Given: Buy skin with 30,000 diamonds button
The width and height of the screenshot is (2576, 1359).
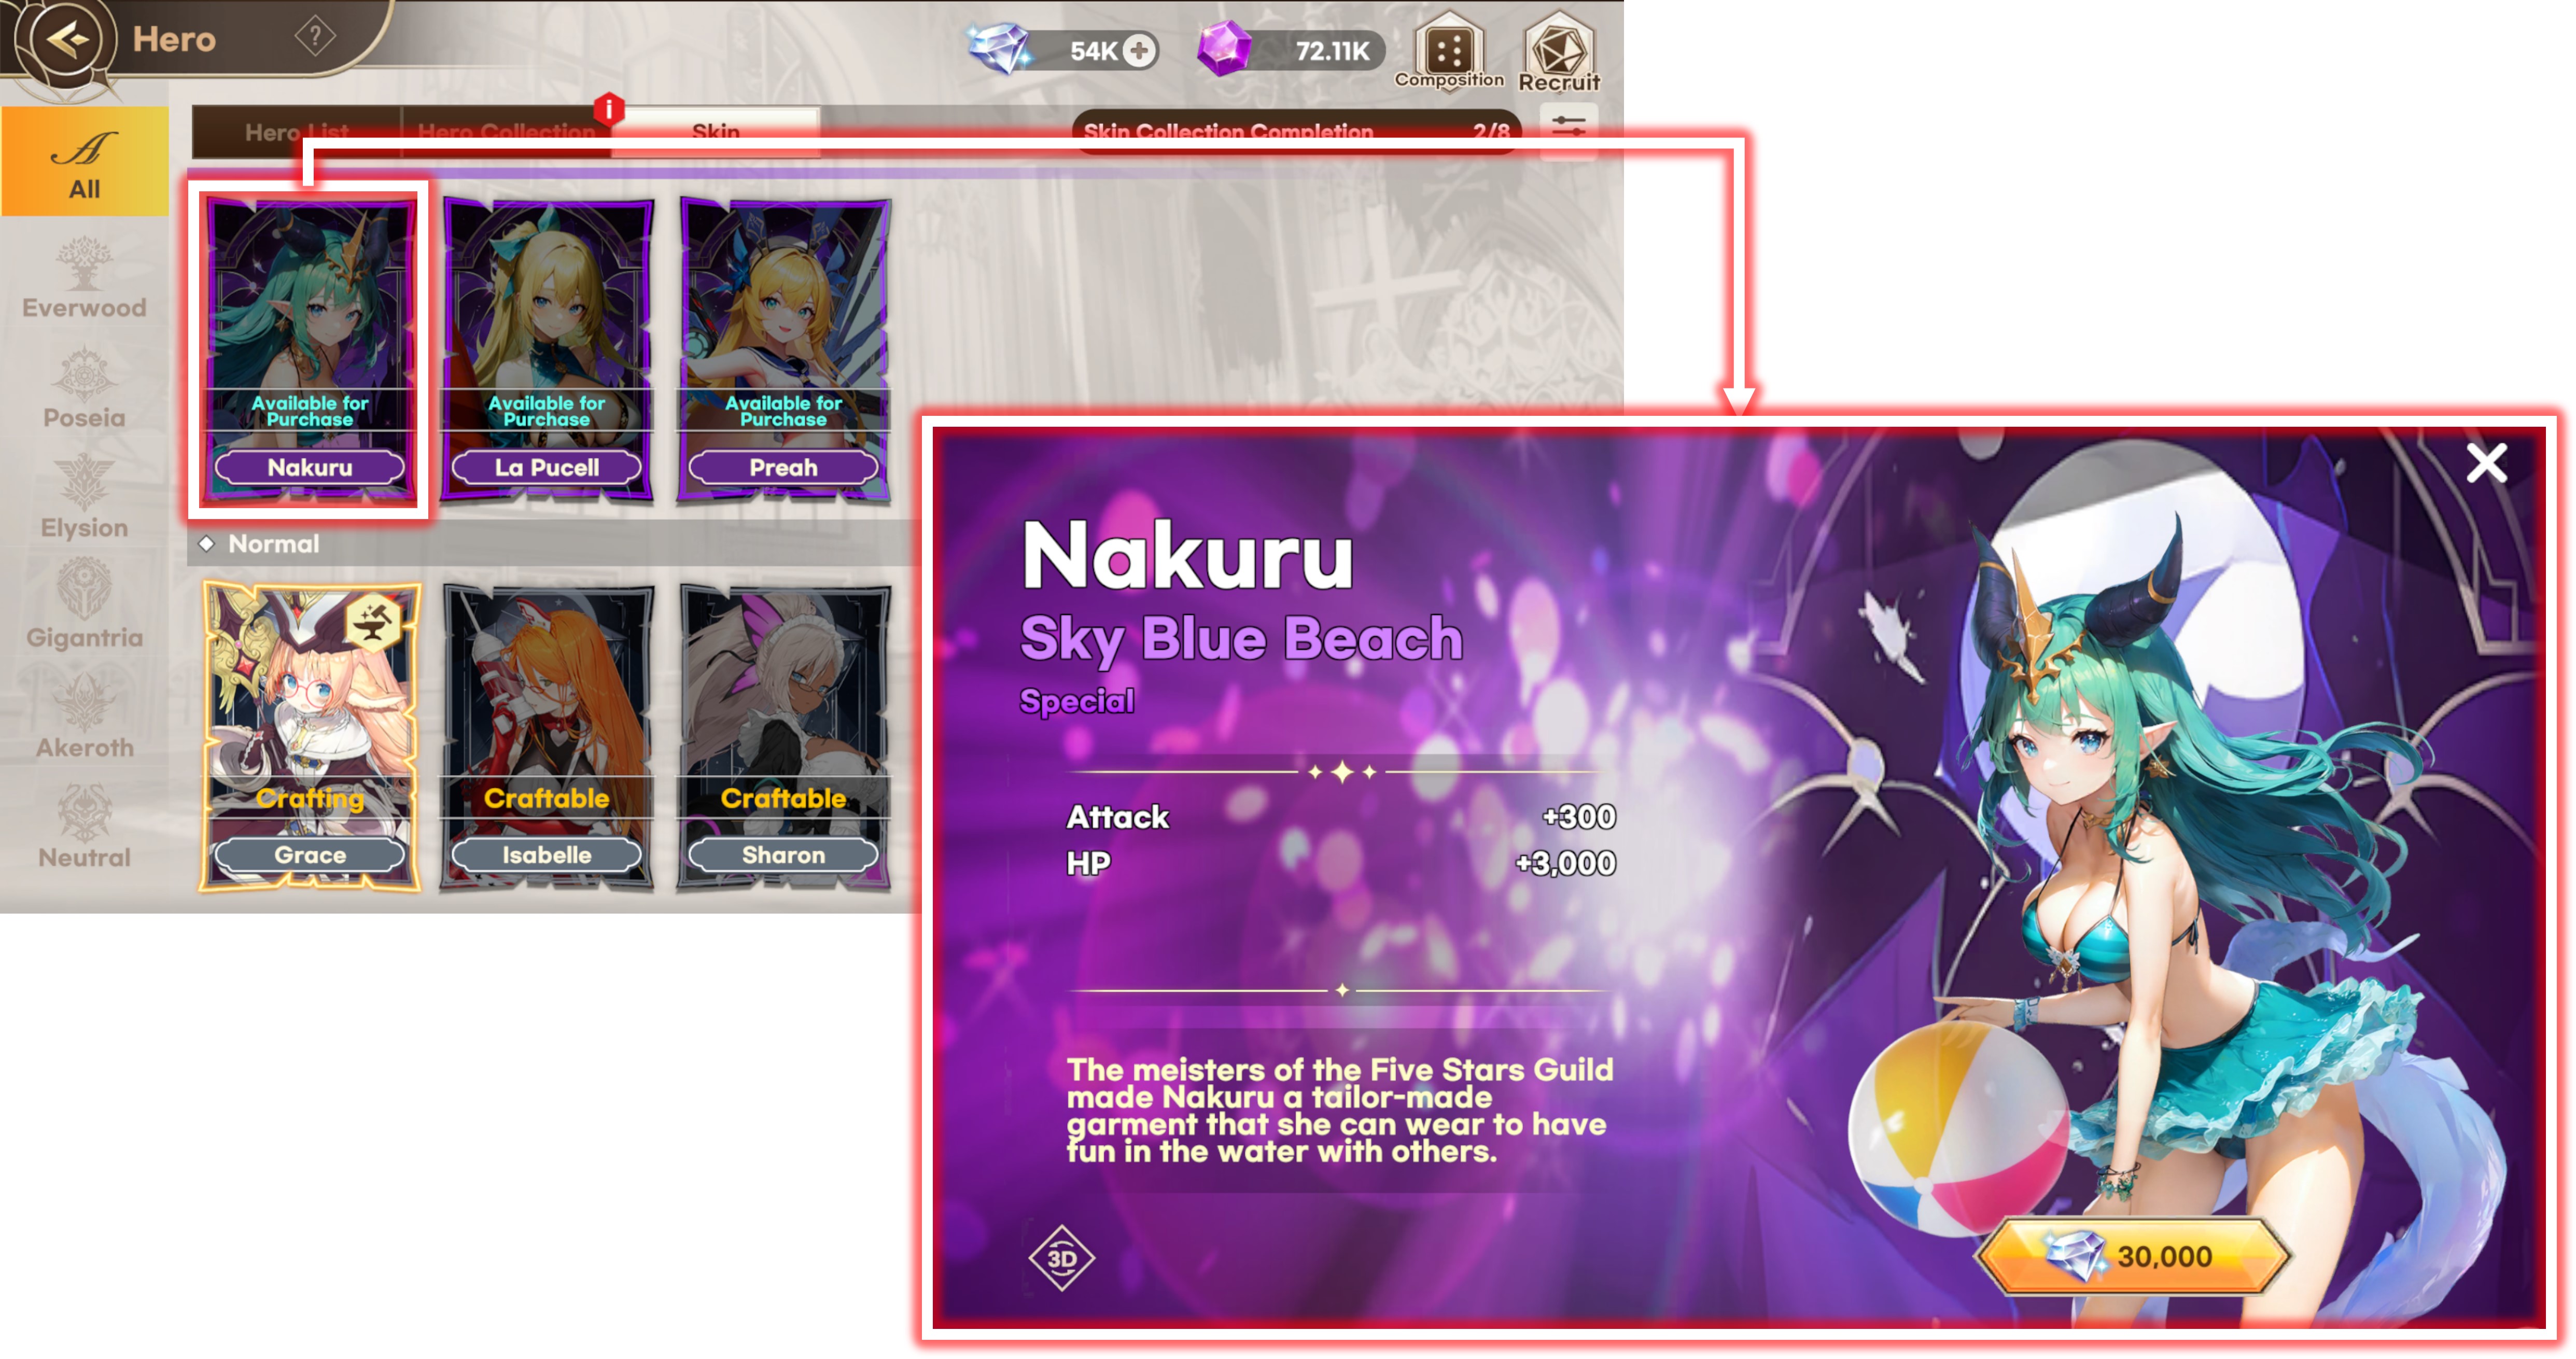Looking at the screenshot, I should [2134, 1256].
